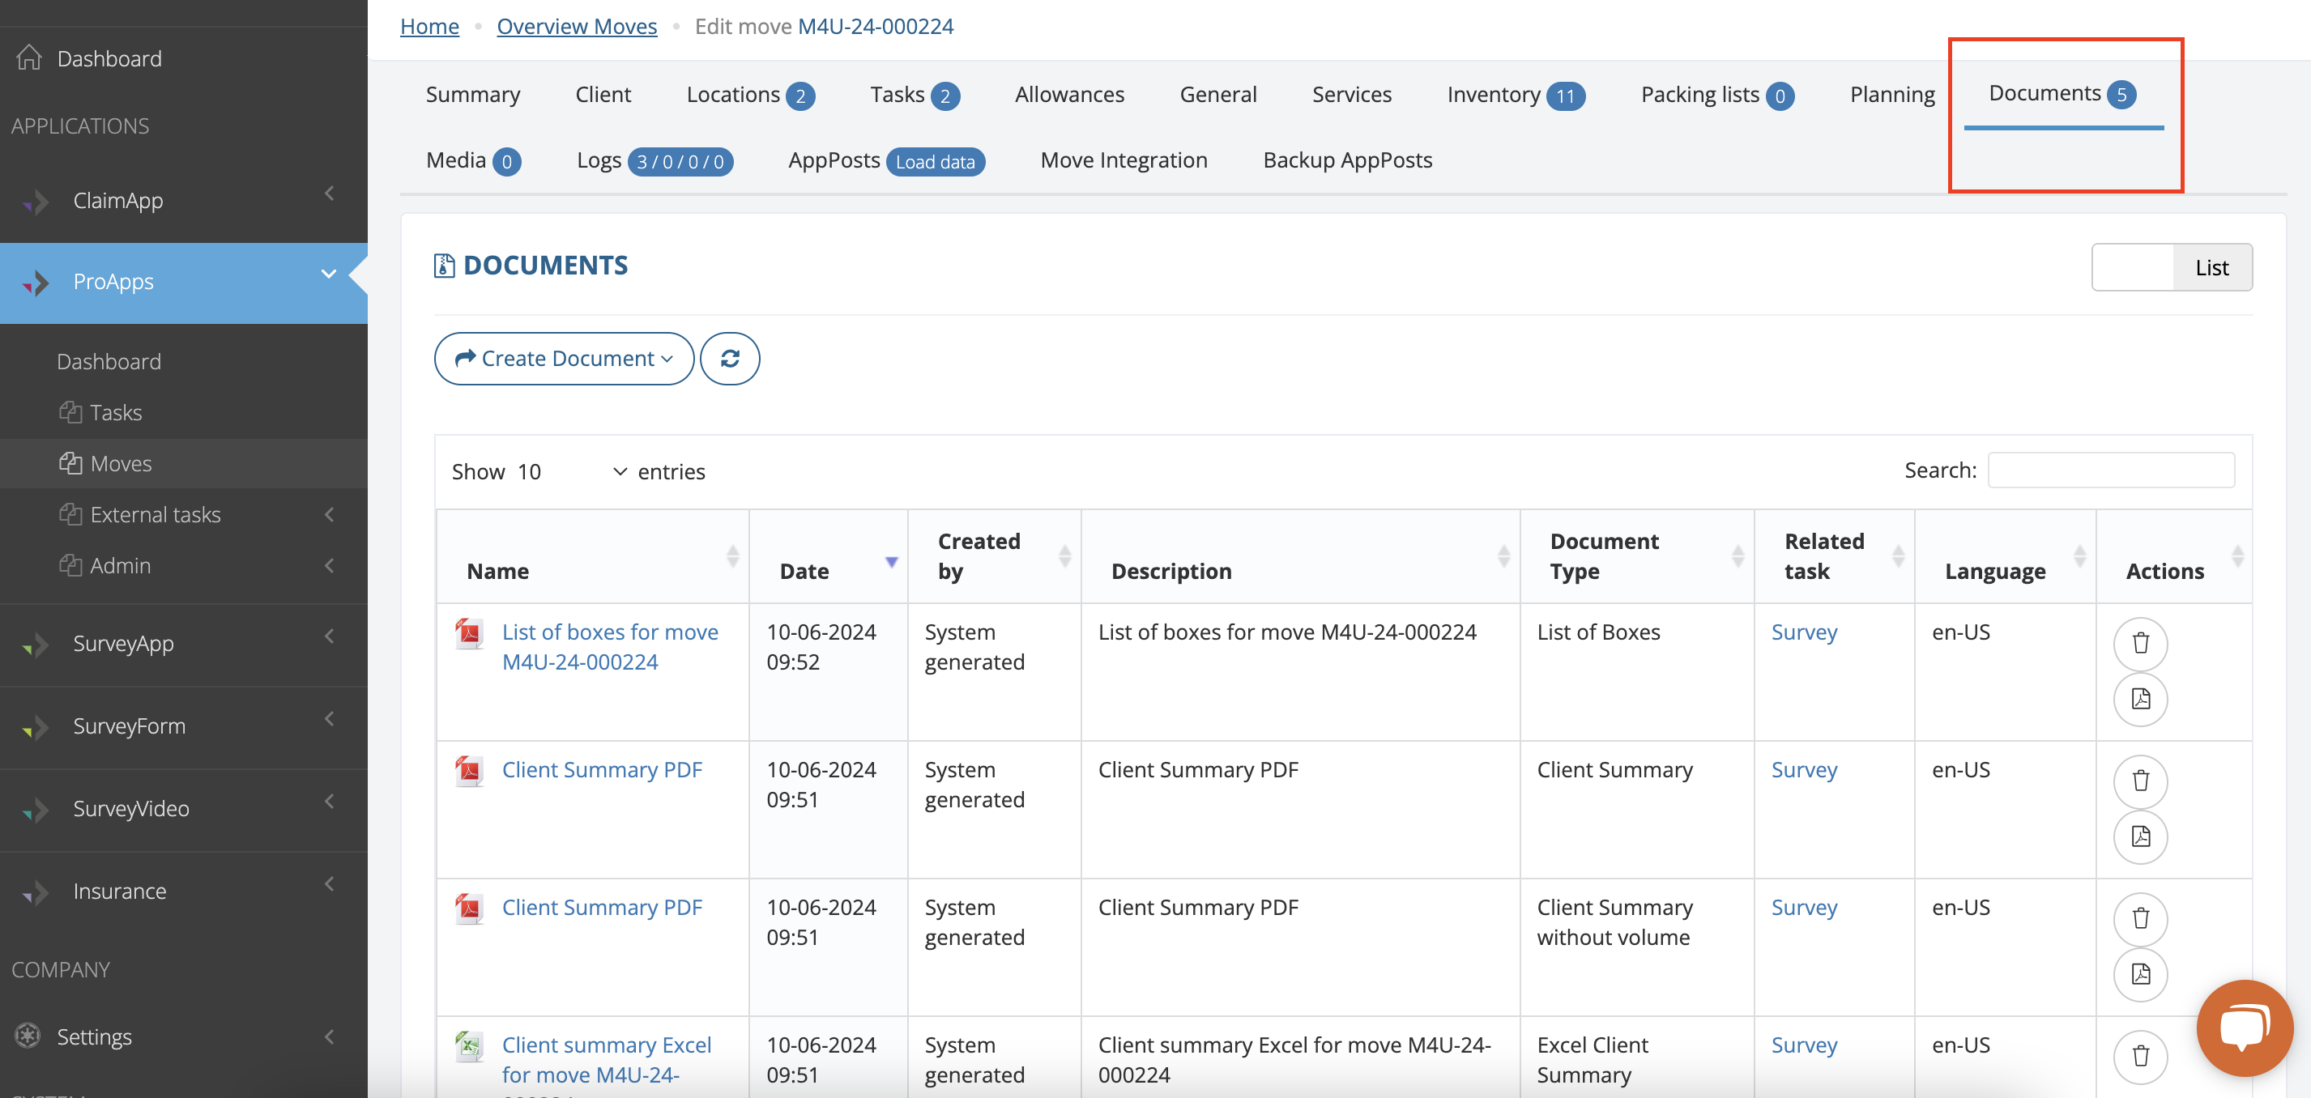Viewport: 2311px width, 1098px height.
Task: Open Overview Moves breadcrumb link
Action: pos(577,26)
